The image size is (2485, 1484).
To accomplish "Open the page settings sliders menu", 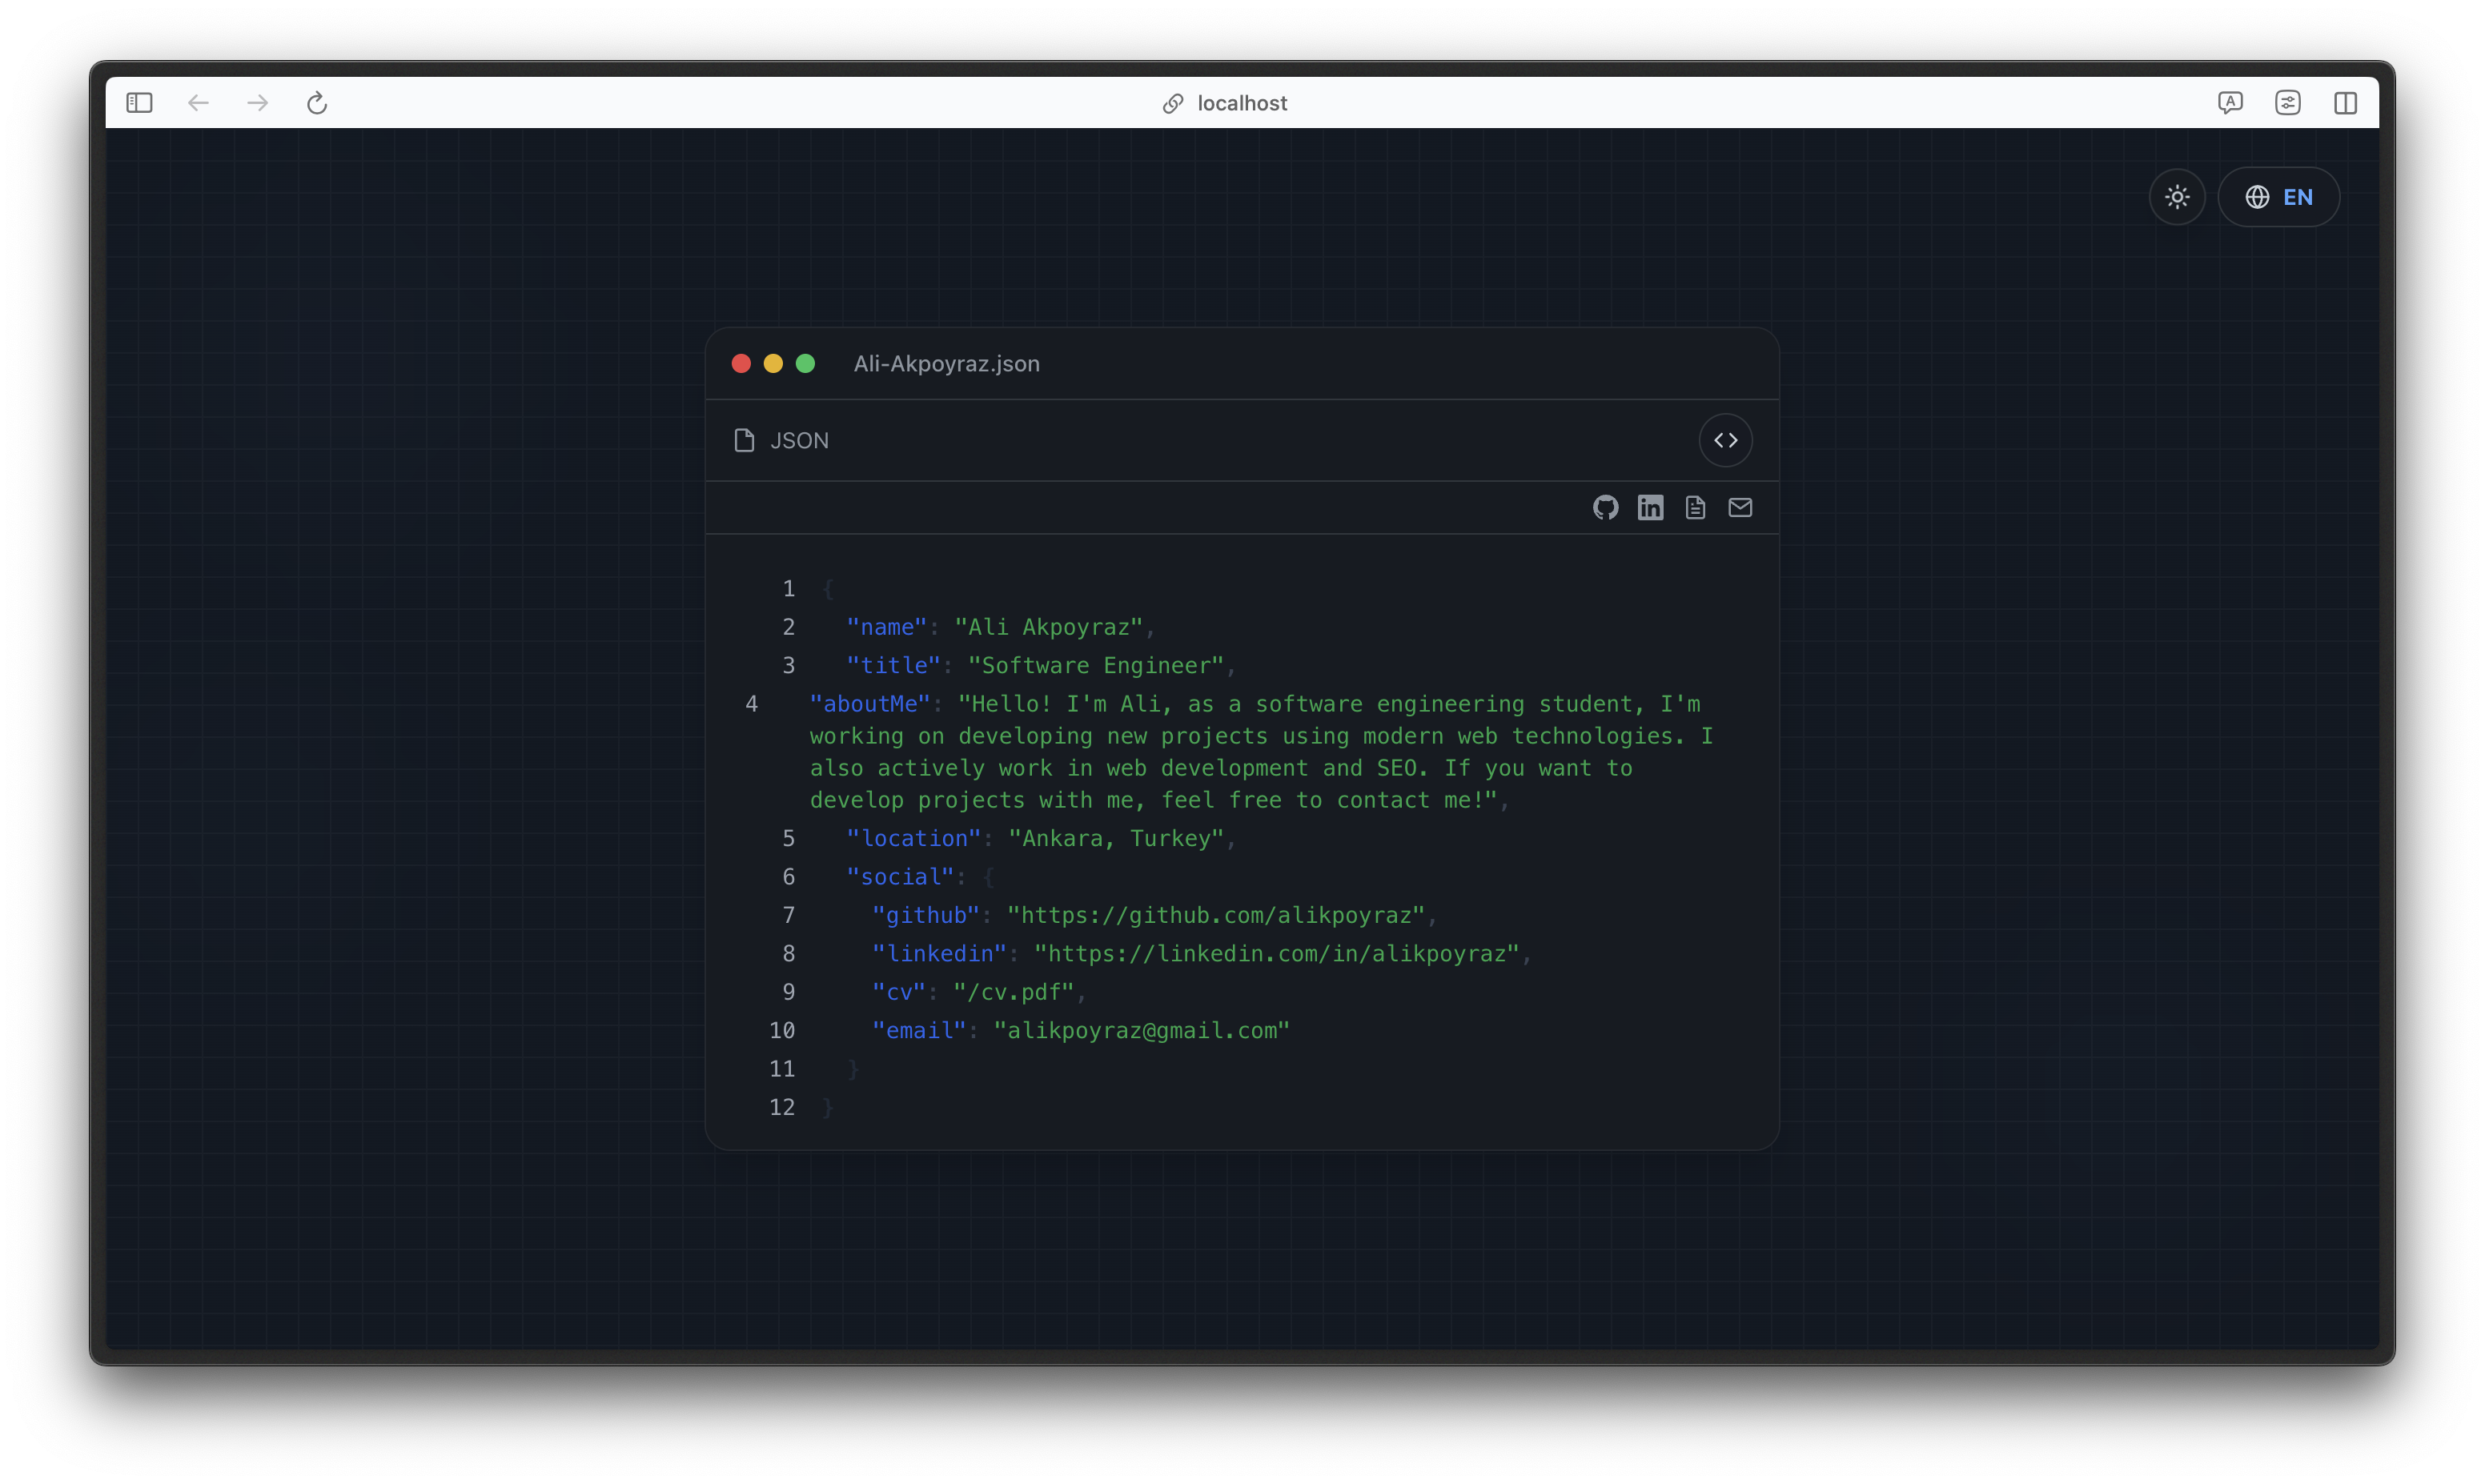I will tap(2289, 103).
